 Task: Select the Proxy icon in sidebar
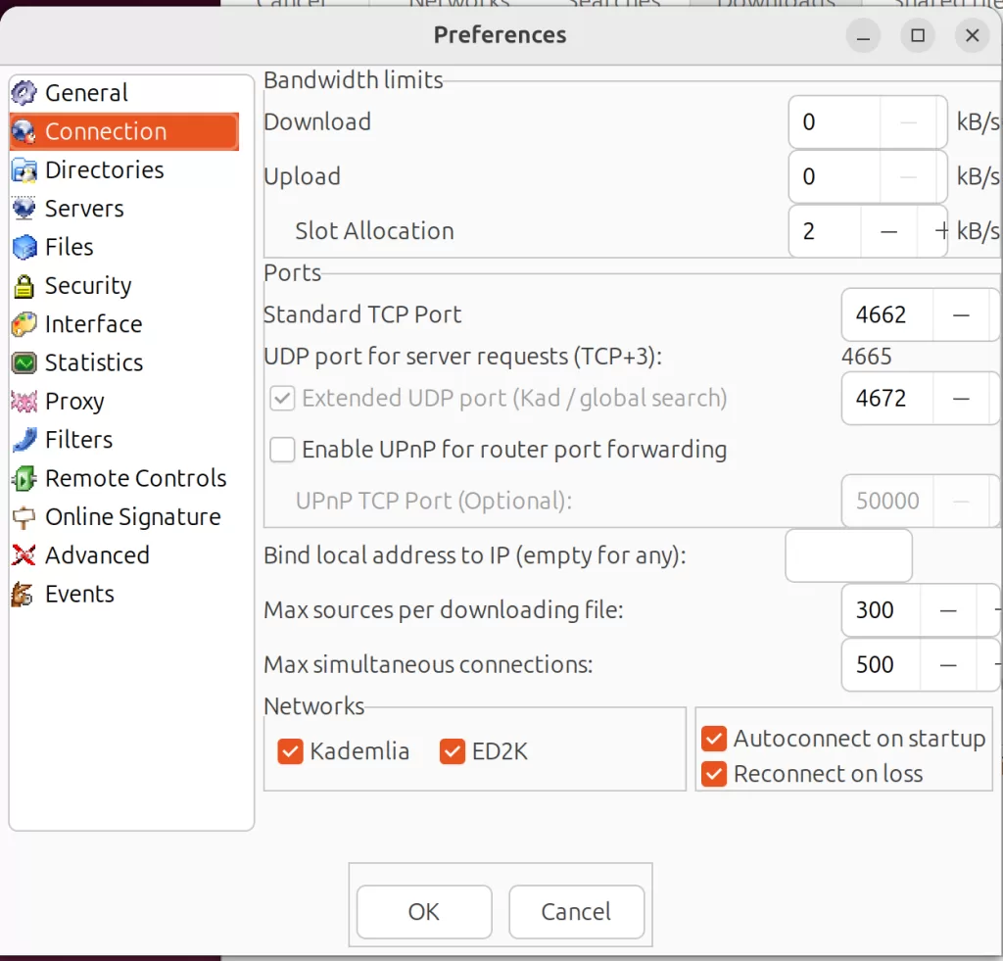[24, 402]
